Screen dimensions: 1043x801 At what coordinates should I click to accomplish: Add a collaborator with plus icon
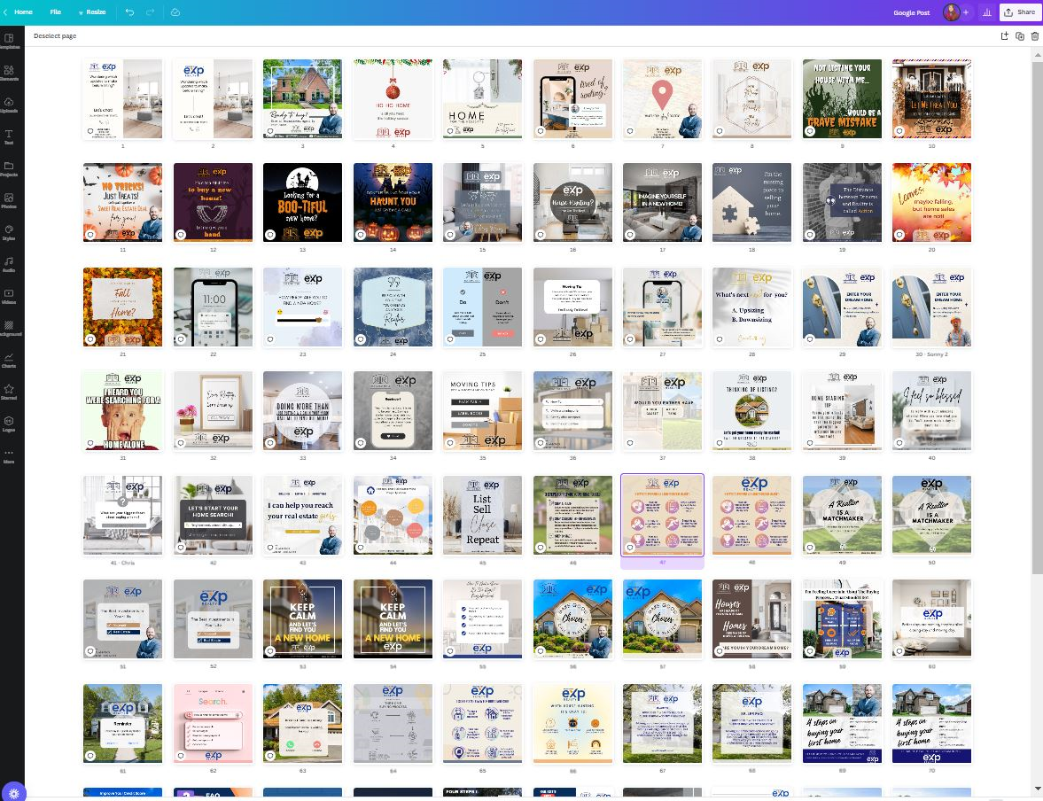click(966, 12)
